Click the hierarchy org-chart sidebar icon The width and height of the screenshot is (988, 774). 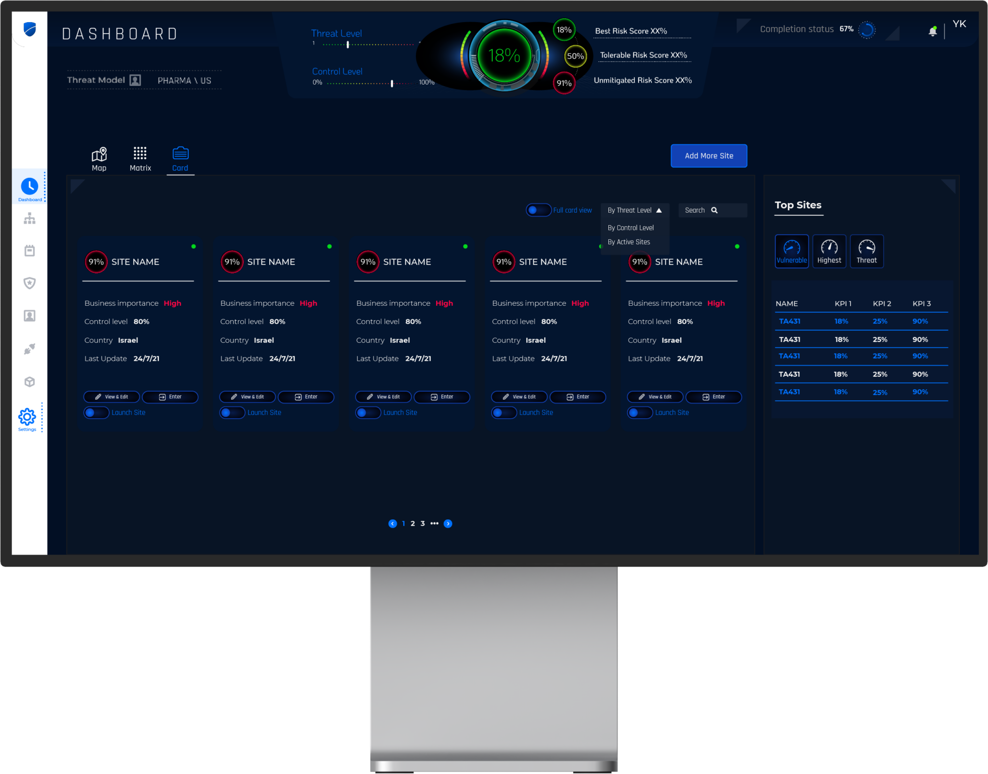point(29,219)
